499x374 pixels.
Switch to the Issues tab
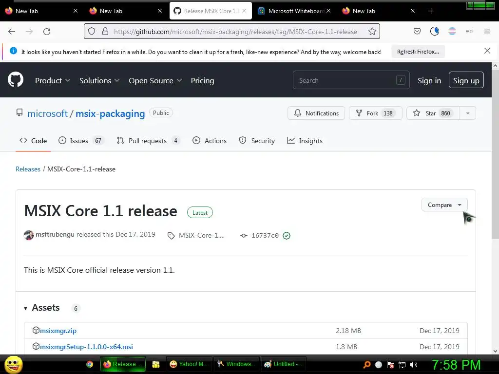tap(81, 141)
